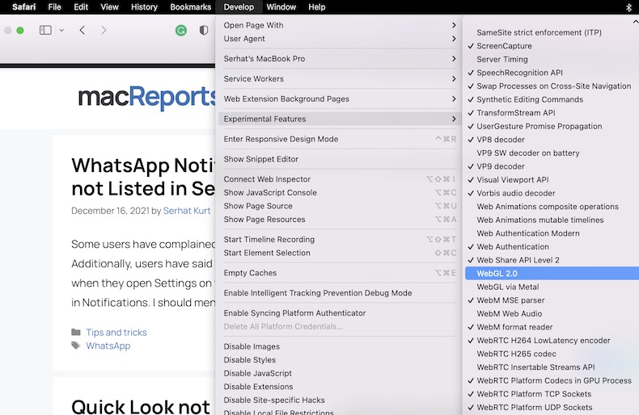Viewport: 639px width, 415px height.
Task: Open Serhat Kurt author link
Action: 187,211
